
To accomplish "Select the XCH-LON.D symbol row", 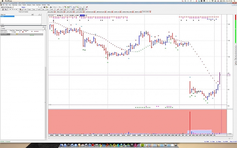I will [22, 34].
